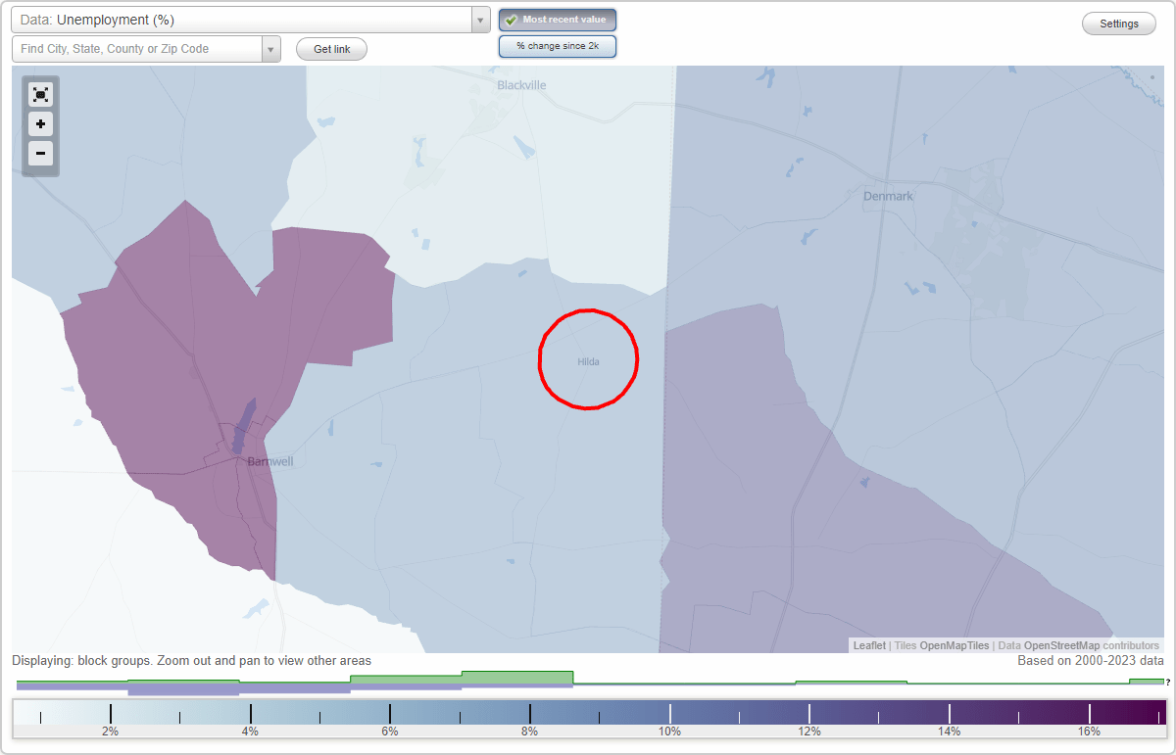Zoom in with the plus button
The image size is (1176, 755).
40,124
